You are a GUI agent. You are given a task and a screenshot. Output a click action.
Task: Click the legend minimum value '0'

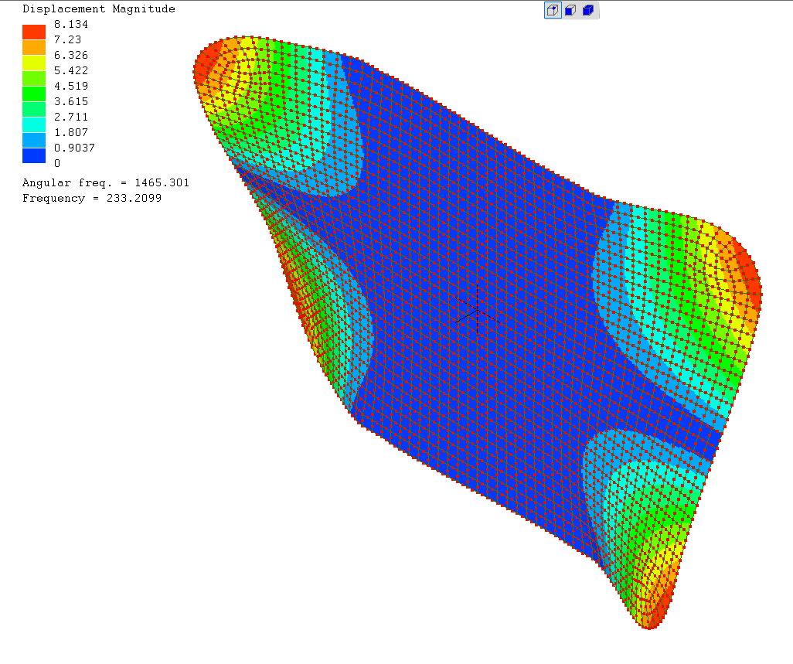tap(57, 163)
